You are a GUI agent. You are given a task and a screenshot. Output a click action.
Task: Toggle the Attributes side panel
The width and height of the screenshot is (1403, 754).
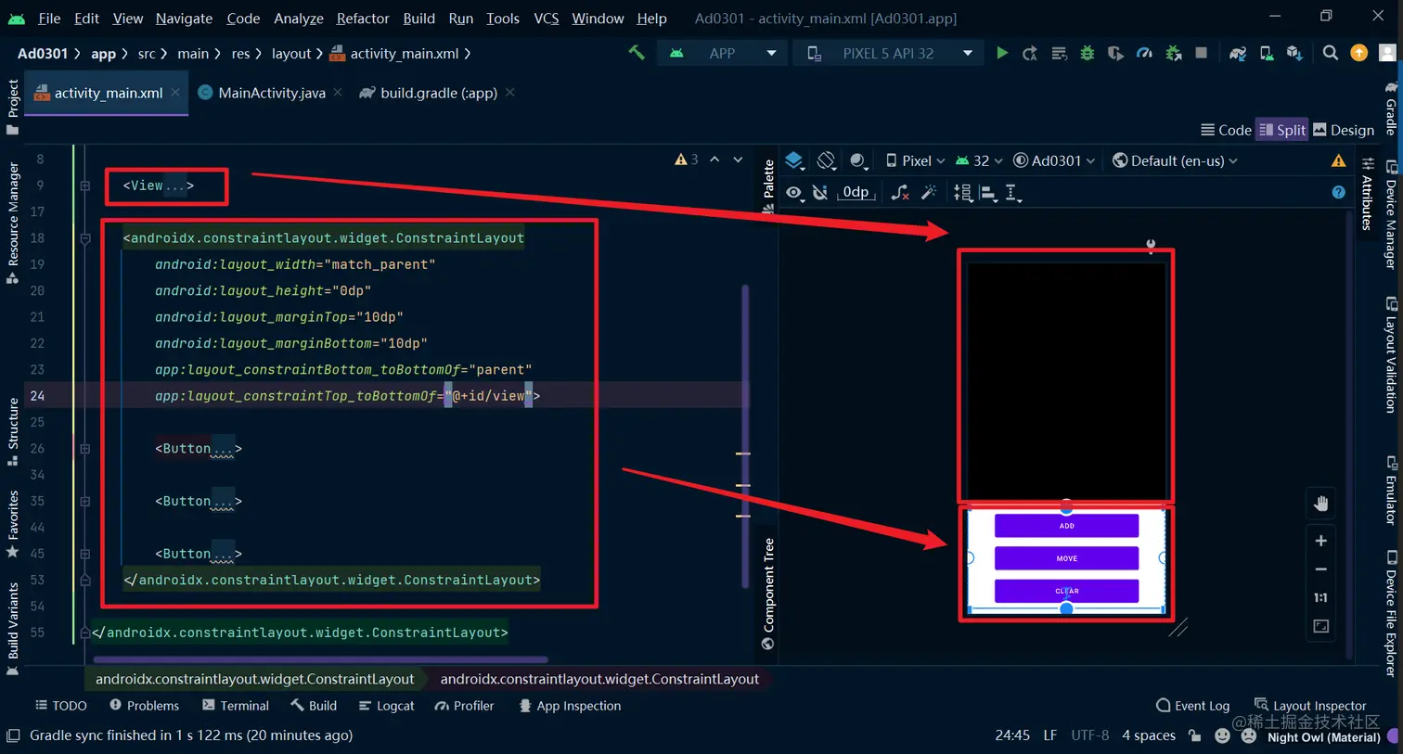click(x=1367, y=194)
